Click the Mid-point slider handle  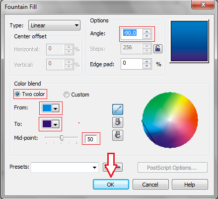[x=62, y=138]
